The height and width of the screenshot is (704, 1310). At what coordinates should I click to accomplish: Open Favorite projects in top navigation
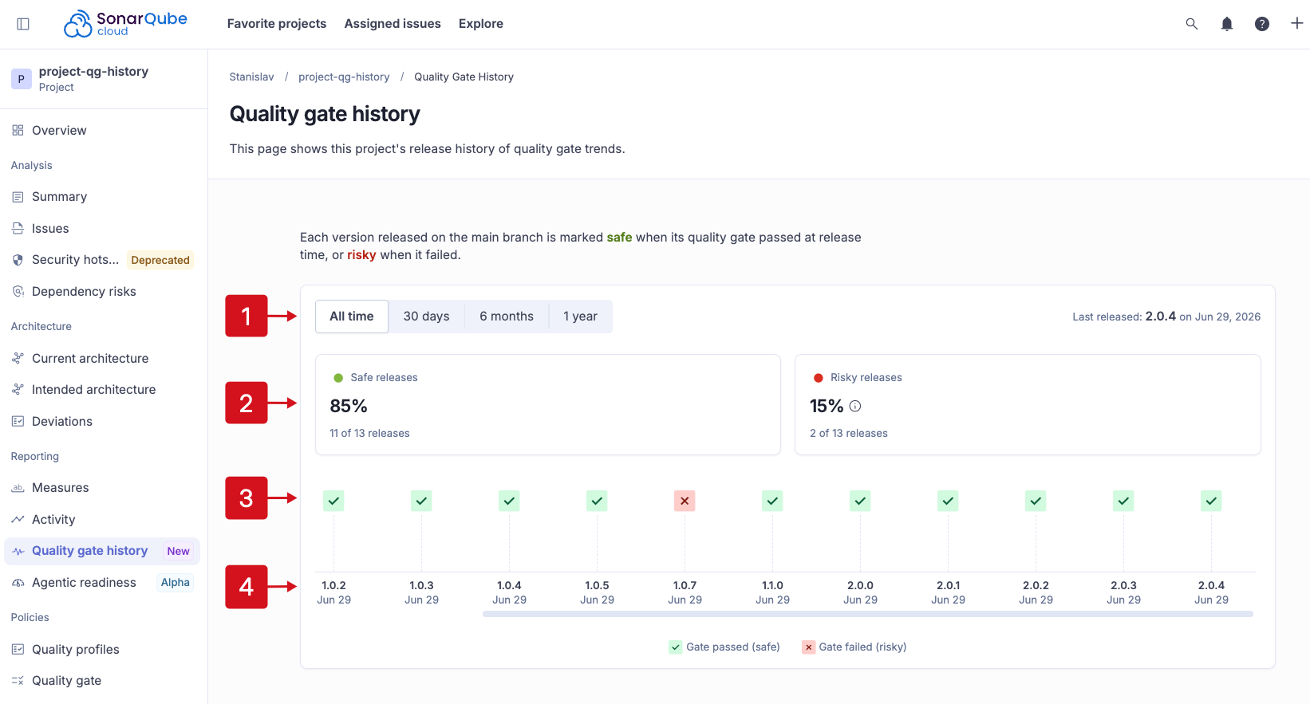tap(277, 24)
